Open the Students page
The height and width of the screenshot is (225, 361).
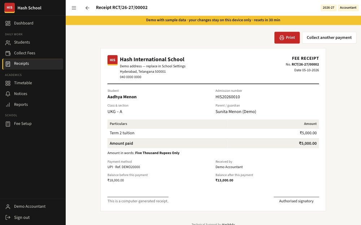33,42
